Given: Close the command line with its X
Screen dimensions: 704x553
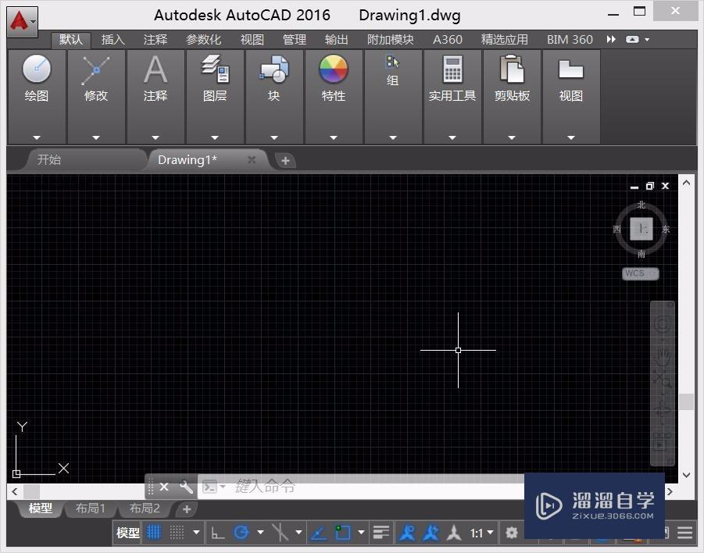Looking at the screenshot, I should [164, 487].
